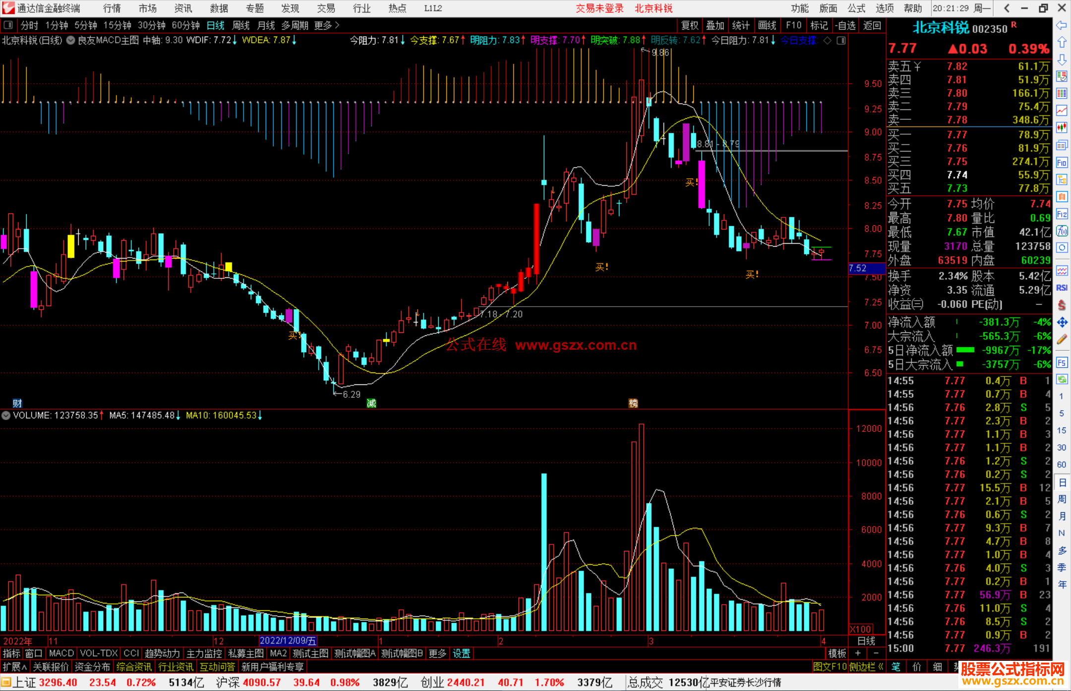
Task: Click the 画线 drawing button
Action: pyautogui.click(x=767, y=25)
